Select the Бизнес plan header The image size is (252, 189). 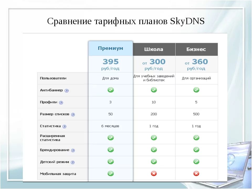click(x=197, y=49)
